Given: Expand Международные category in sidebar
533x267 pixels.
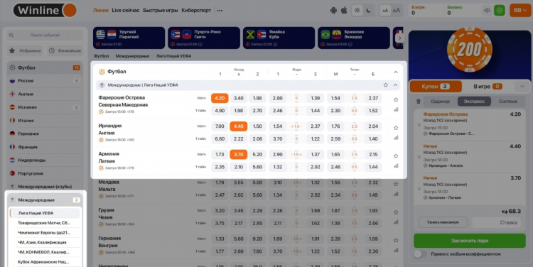Looking at the screenshot, I should coord(45,200).
